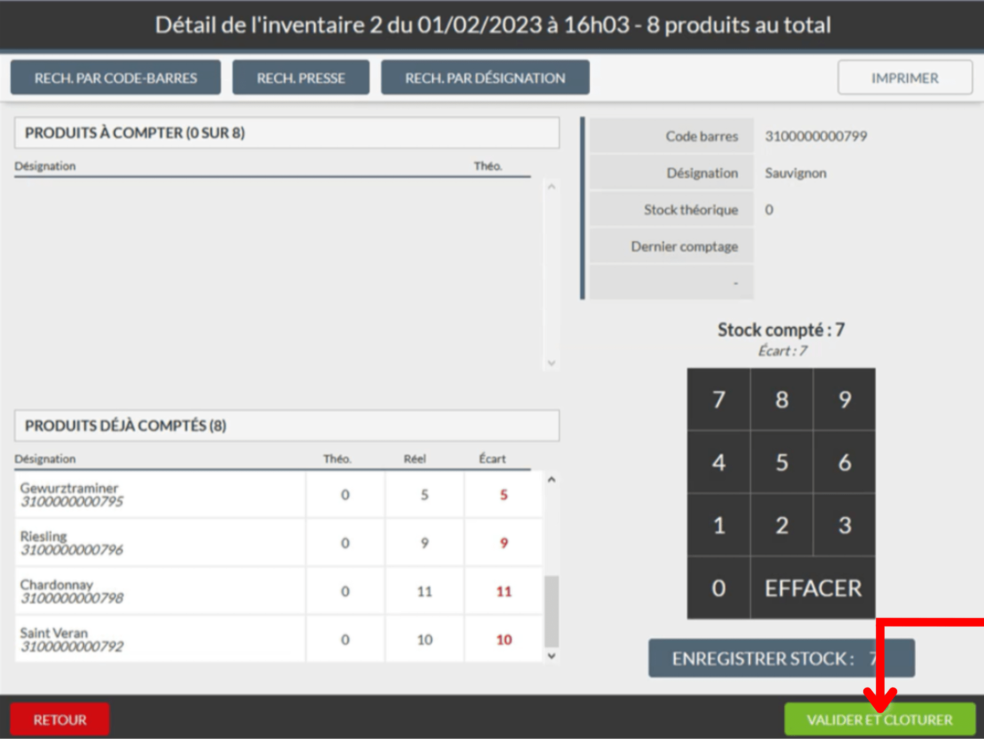Click the down arrow in the products-to-count list
The width and height of the screenshot is (984, 743).
click(x=552, y=363)
